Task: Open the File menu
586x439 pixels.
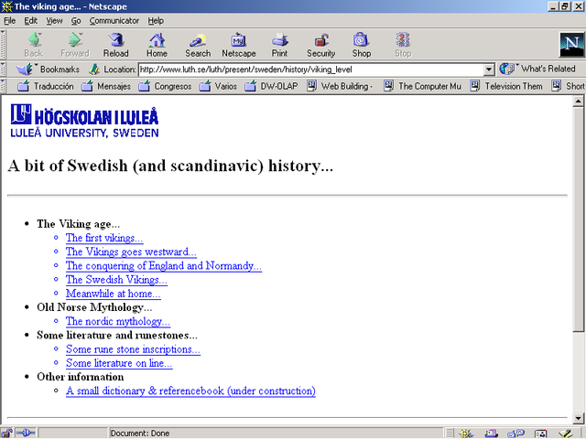Action: coord(10,21)
